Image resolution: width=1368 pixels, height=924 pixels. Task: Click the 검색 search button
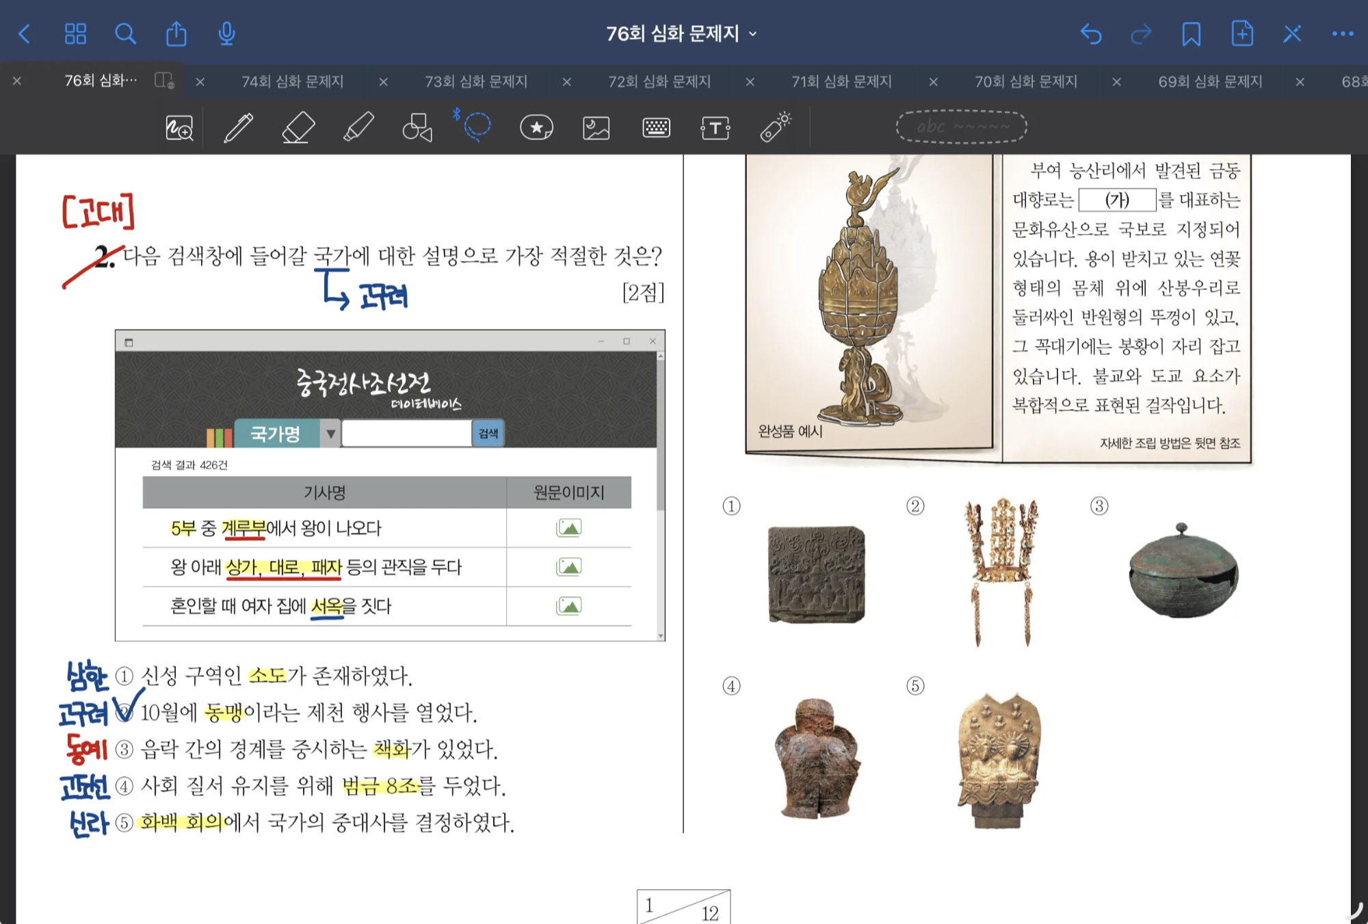click(488, 434)
